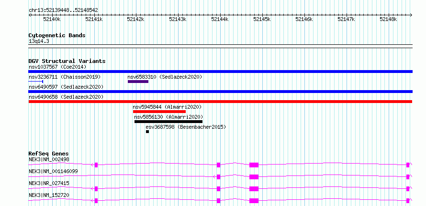Click the blue bar for nsv1037567
Viewport: 426px width, 206px height.
(x=220, y=72)
